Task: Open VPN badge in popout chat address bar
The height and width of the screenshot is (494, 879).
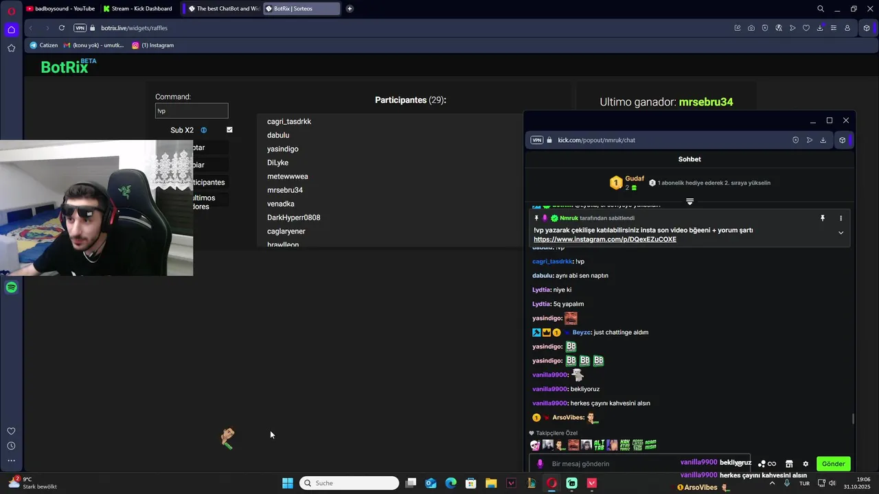Action: pos(537,140)
